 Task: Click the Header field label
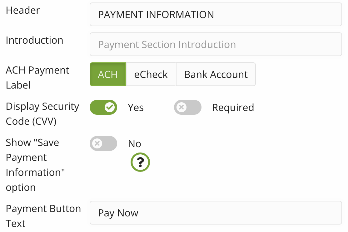(23, 10)
